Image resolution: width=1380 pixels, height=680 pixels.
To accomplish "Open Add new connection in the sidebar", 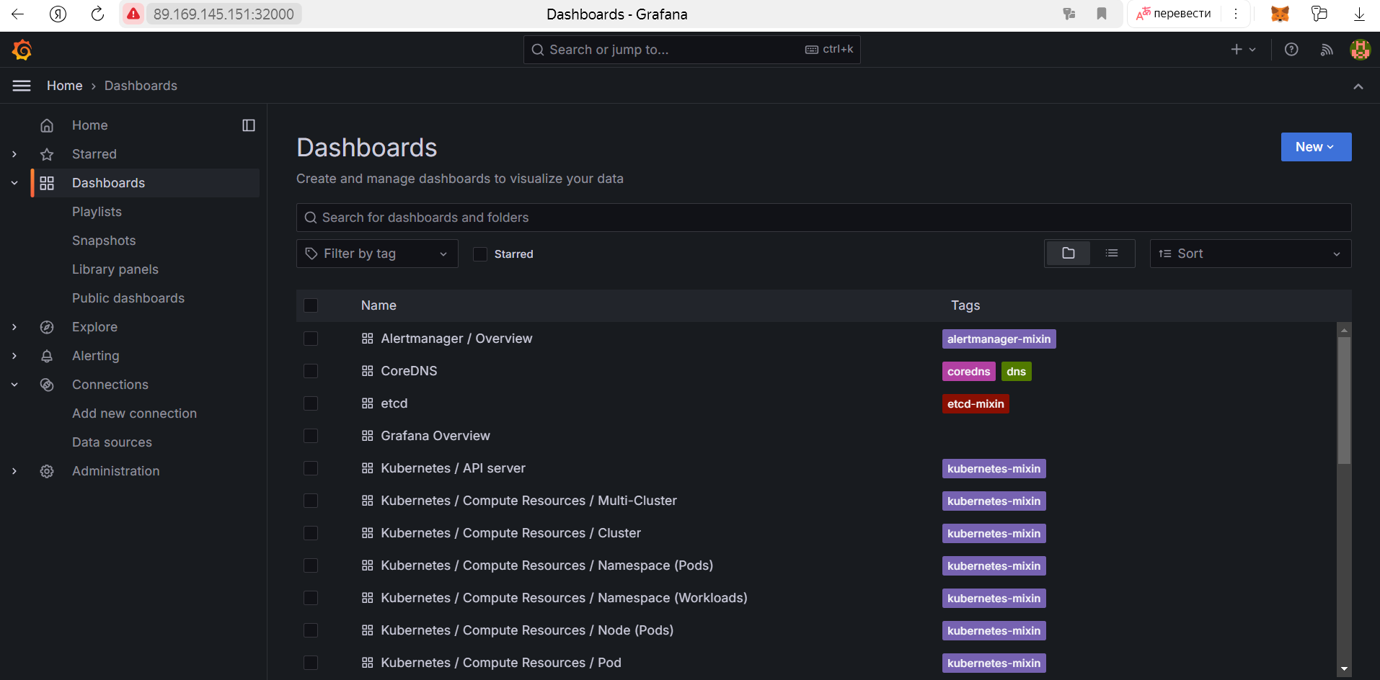I will point(134,413).
